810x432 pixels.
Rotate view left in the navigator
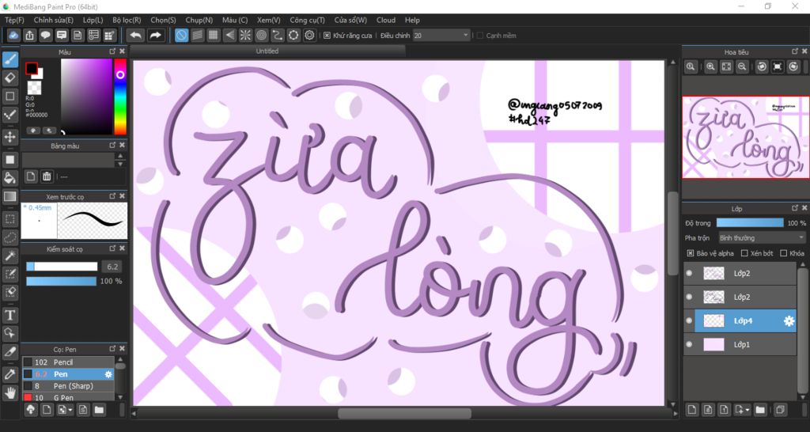pos(762,66)
